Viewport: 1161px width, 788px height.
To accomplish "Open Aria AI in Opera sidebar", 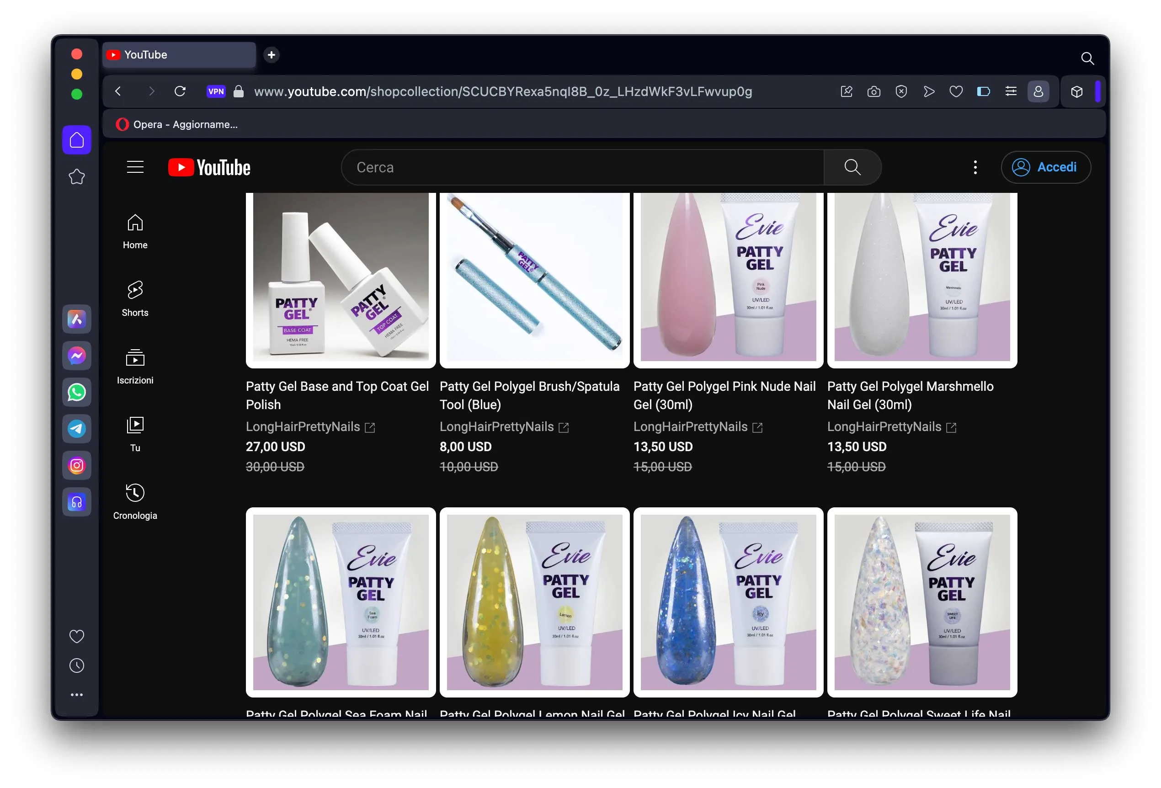I will tap(76, 319).
